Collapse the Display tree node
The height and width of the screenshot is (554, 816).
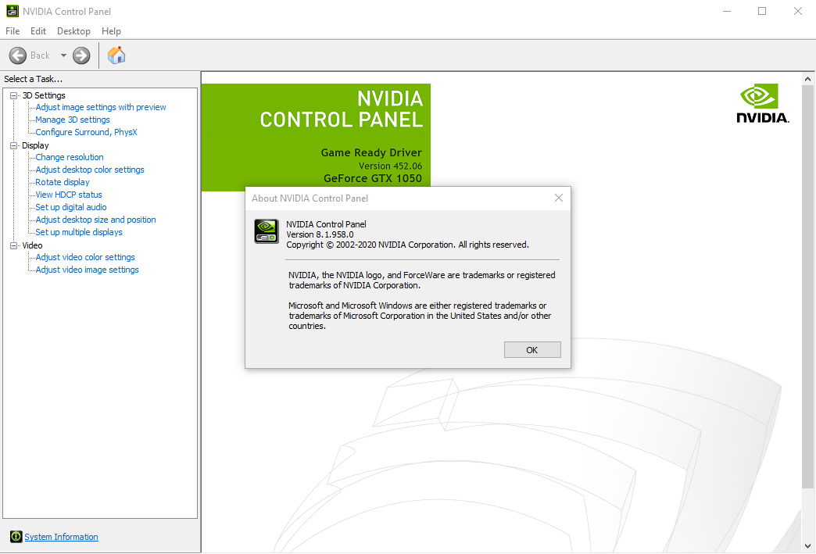click(x=14, y=145)
